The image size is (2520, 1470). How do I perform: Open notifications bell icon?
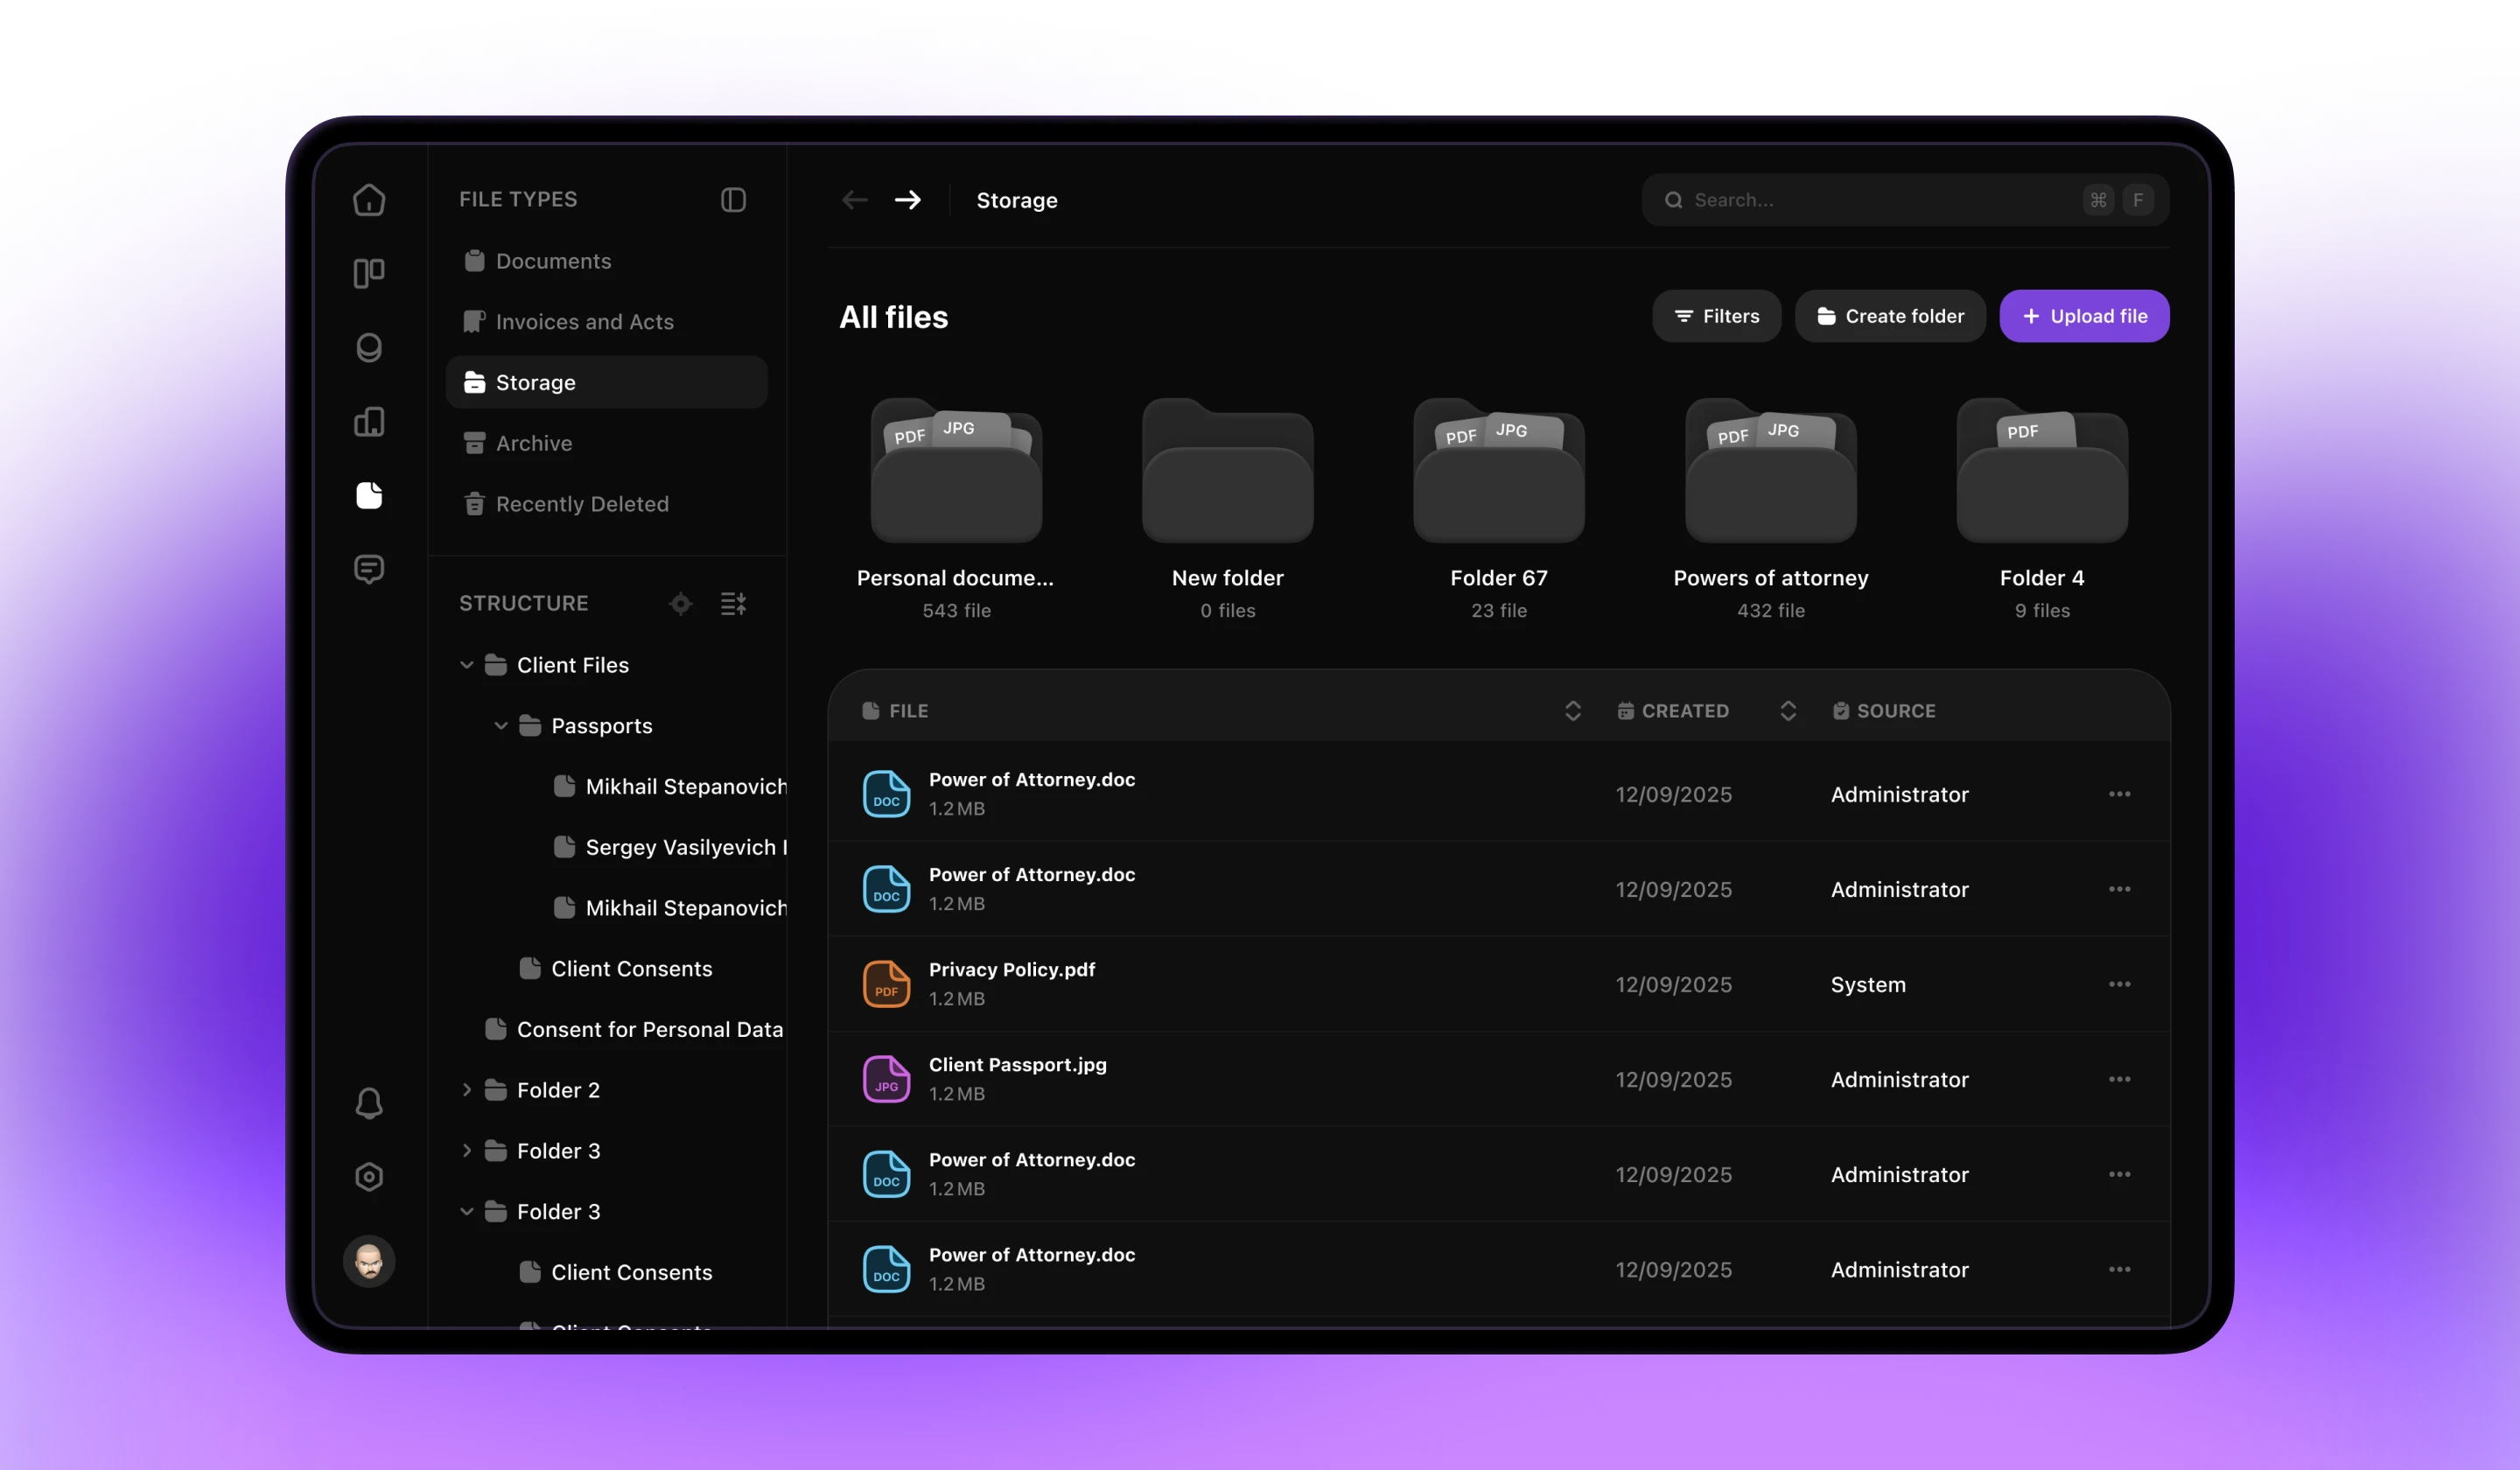369,1103
